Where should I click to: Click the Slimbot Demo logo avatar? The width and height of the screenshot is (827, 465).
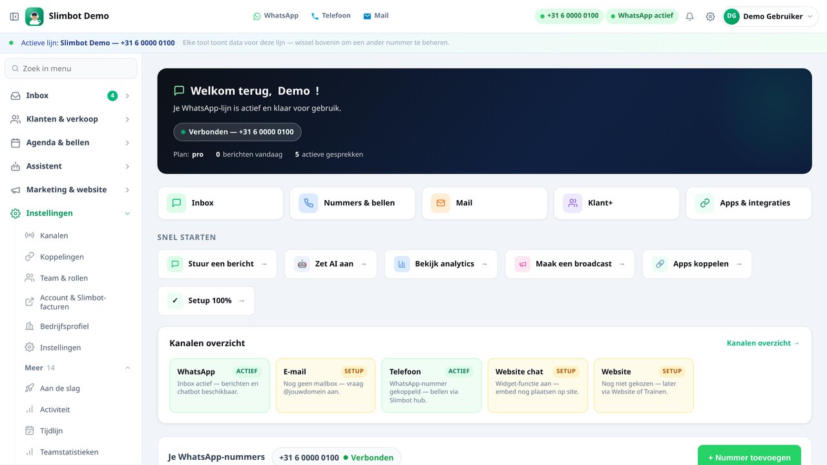(x=34, y=16)
